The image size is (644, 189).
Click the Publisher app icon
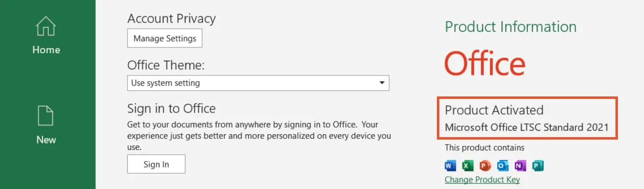point(538,166)
